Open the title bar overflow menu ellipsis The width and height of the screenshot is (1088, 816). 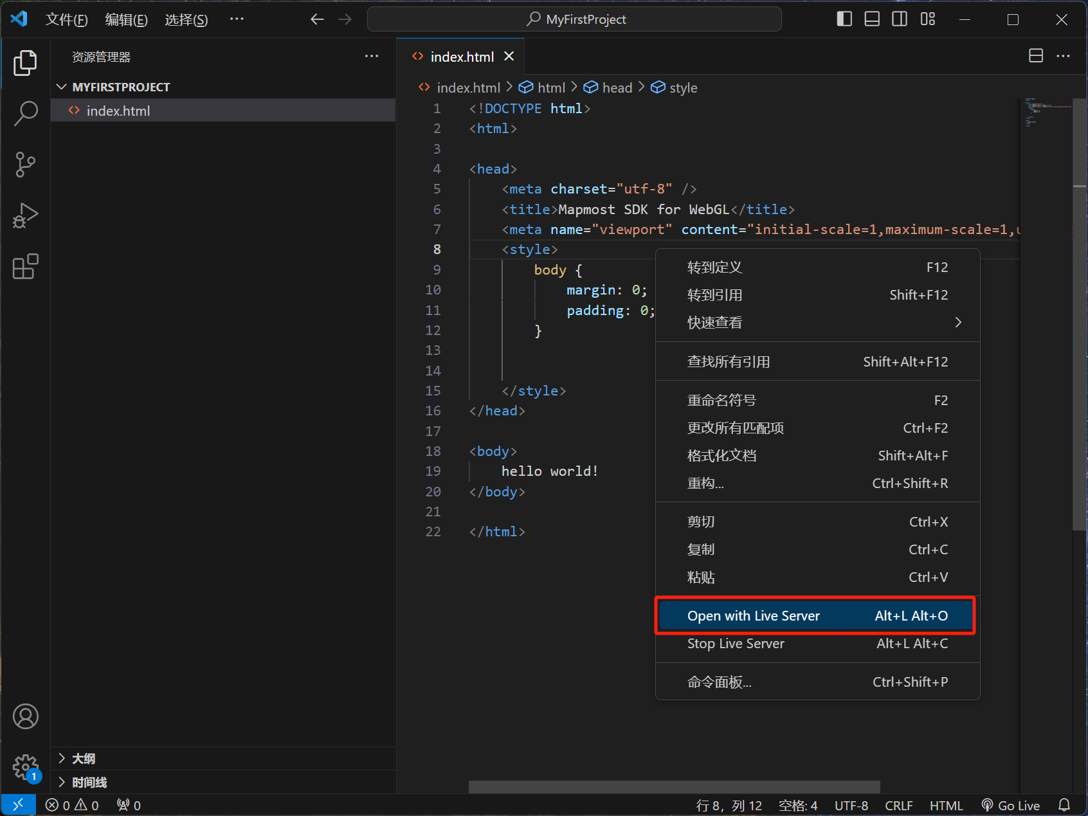pos(237,19)
